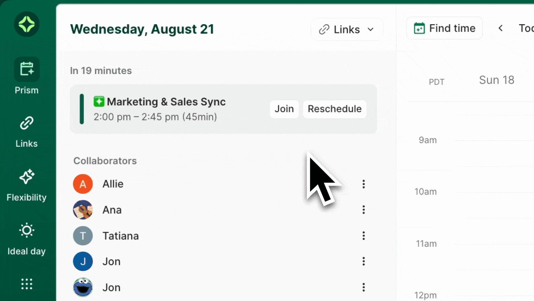Click the Join meeting button

tap(284, 109)
